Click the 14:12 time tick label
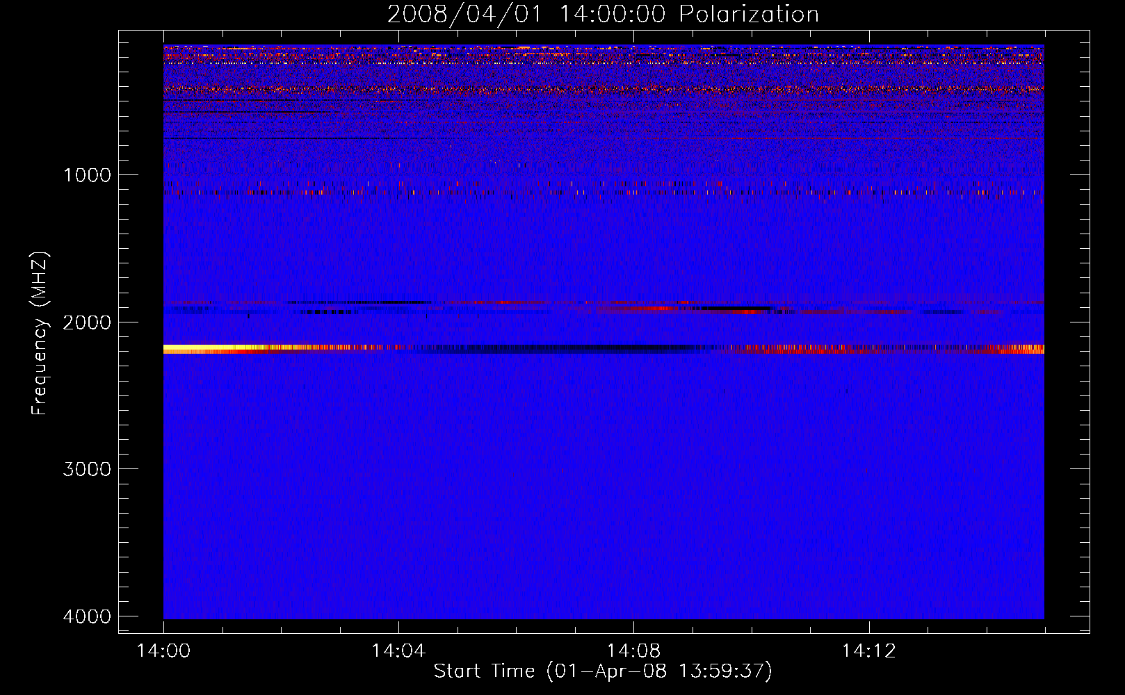This screenshot has height=695, width=1125. tap(868, 651)
